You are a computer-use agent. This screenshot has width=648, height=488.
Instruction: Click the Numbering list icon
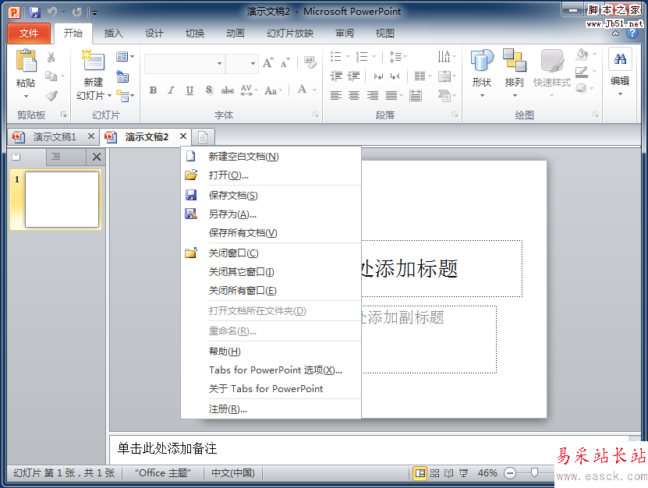(362, 57)
